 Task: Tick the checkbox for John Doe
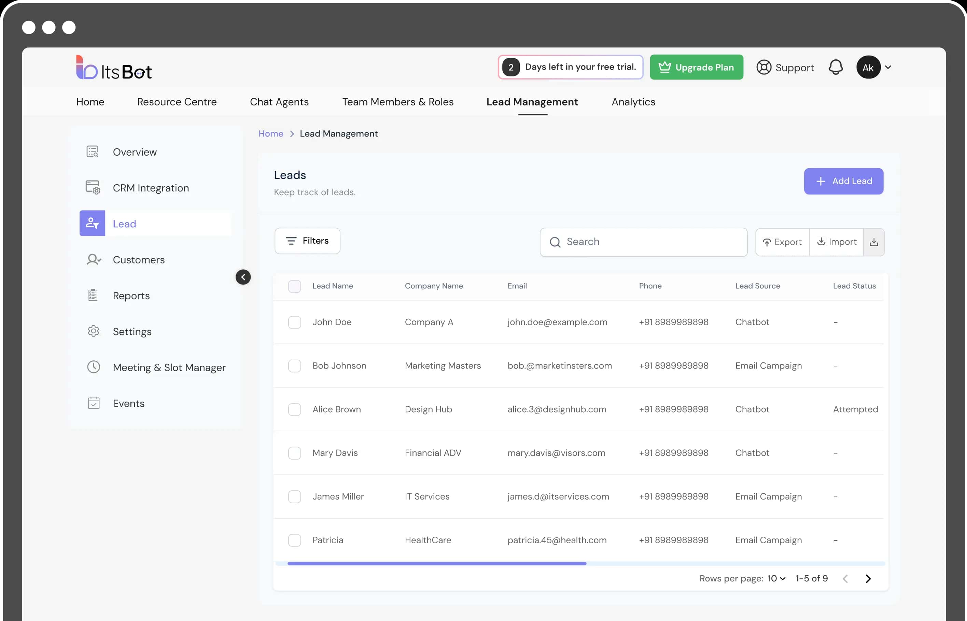pyautogui.click(x=294, y=322)
